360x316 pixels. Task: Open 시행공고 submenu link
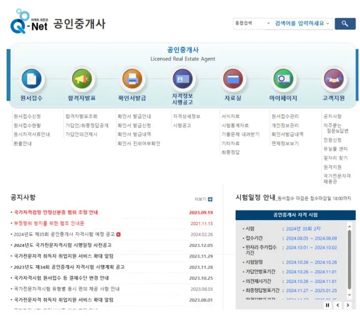point(182,125)
